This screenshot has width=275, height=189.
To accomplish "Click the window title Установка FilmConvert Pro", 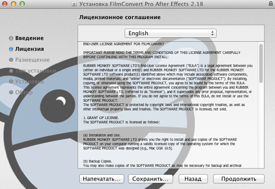I will pos(141,4).
